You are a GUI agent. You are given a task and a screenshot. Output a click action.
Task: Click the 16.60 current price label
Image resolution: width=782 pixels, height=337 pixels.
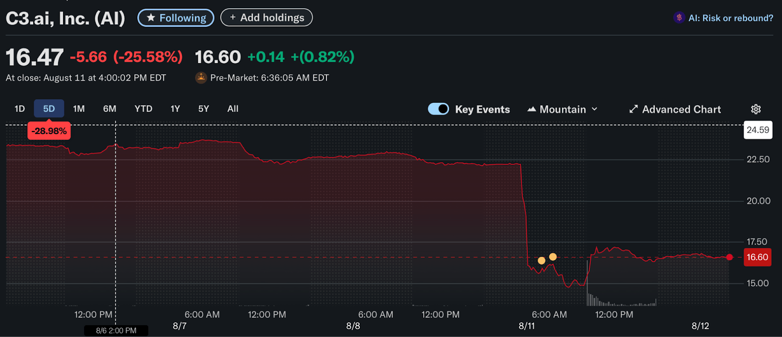click(x=757, y=257)
